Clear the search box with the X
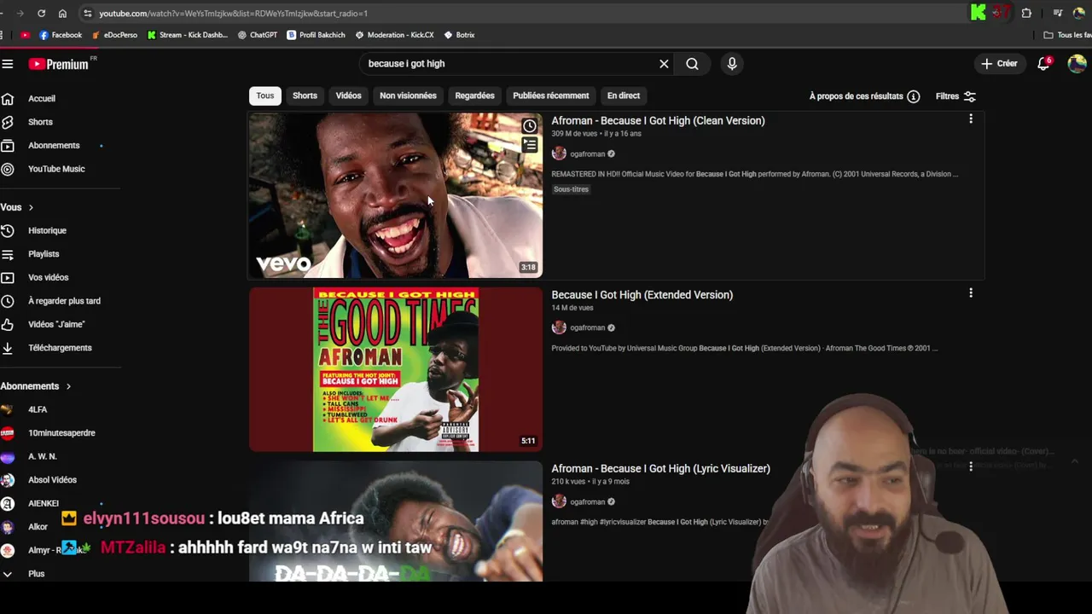The width and height of the screenshot is (1092, 614). click(664, 64)
